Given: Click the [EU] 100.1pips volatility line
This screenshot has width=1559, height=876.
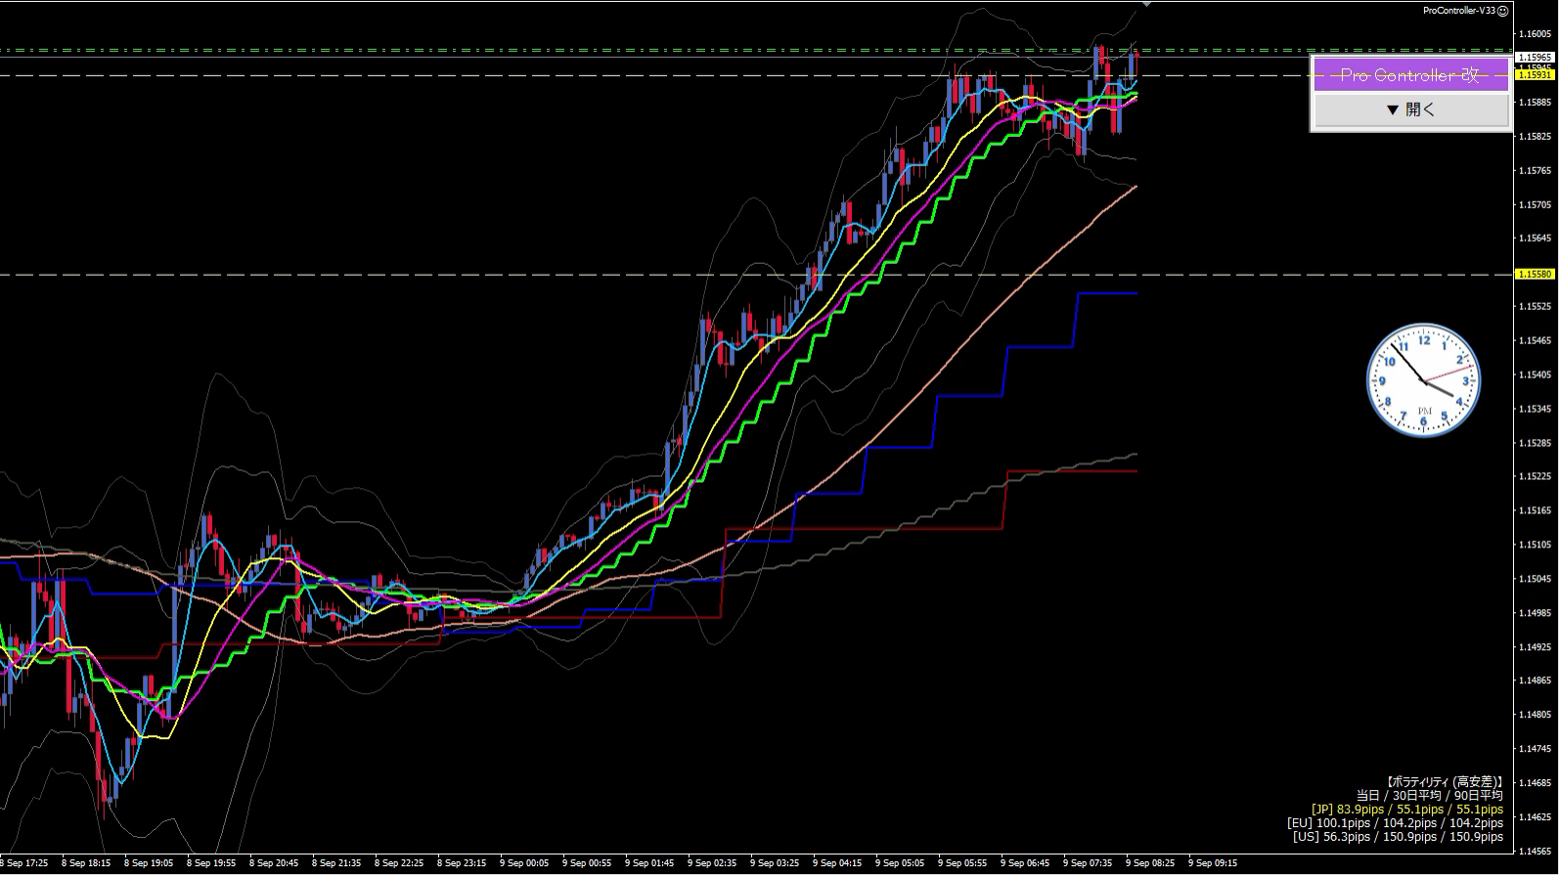Looking at the screenshot, I should tap(1396, 823).
